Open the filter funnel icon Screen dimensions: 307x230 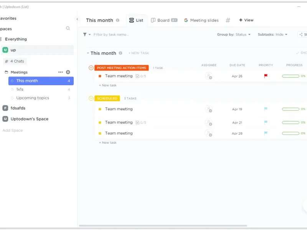(x=85, y=34)
